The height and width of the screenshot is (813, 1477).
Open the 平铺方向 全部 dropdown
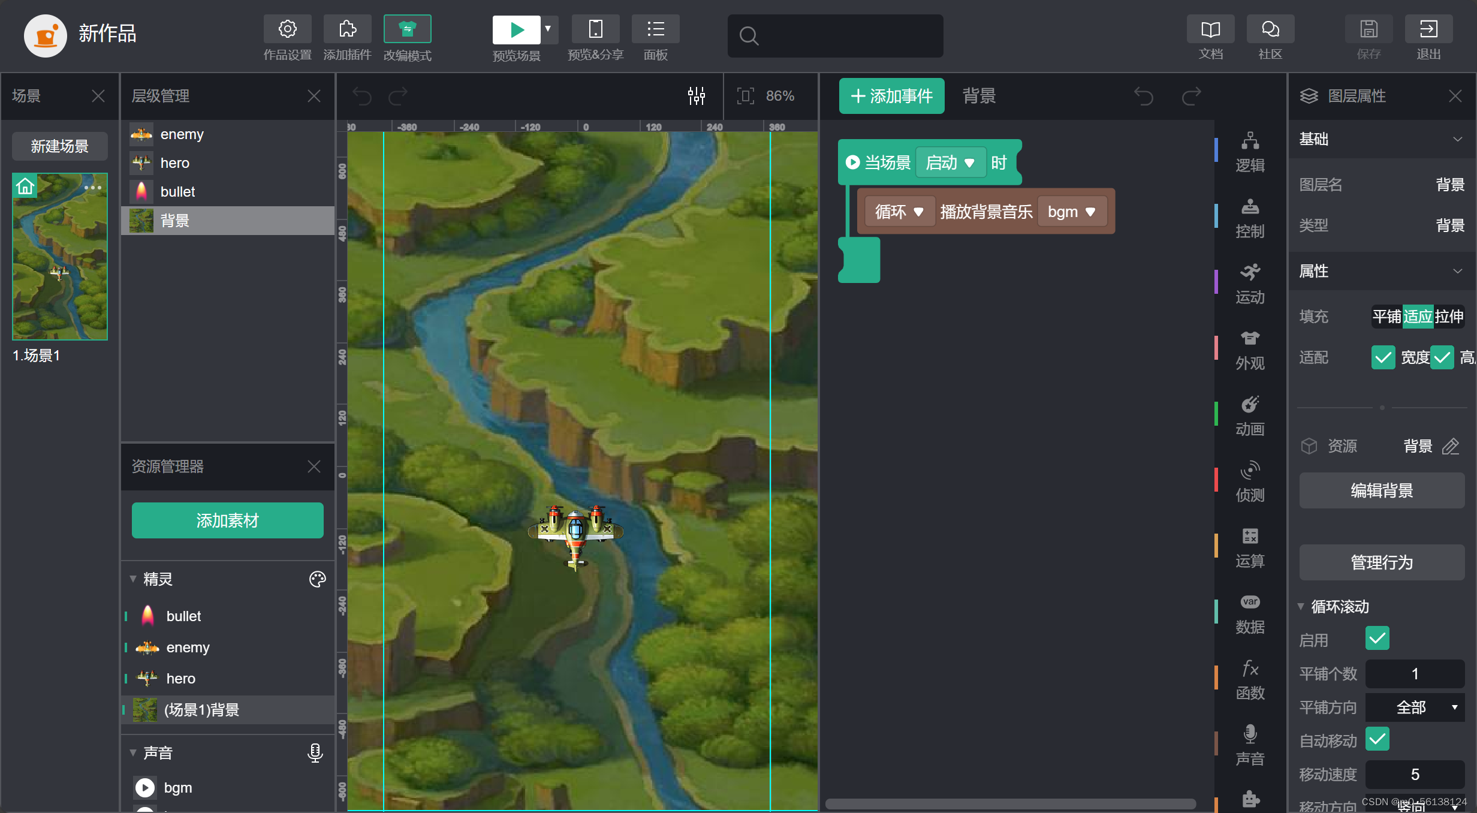[x=1415, y=707]
